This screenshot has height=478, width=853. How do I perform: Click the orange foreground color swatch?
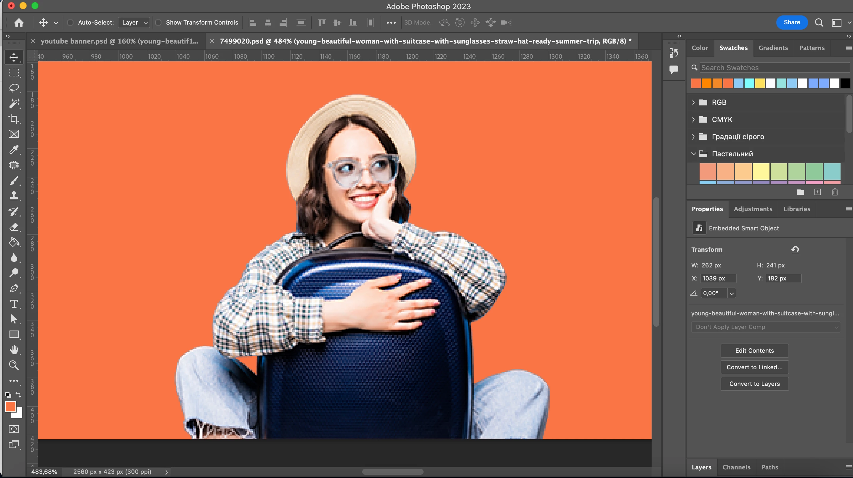click(x=10, y=407)
